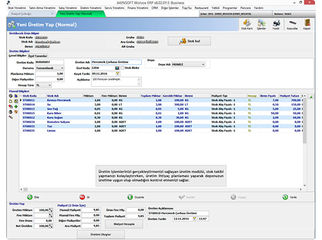The width and height of the screenshot is (322, 240).
Task: Click the Maliyet Hesapla button
Action: (124, 224)
